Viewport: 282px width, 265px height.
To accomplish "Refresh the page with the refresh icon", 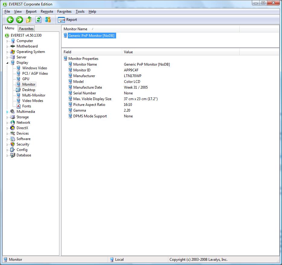I will 39,20.
